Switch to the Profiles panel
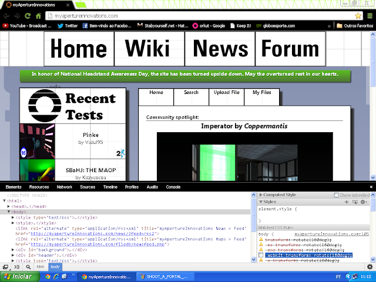This screenshot has width=376, height=282. tap(132, 187)
